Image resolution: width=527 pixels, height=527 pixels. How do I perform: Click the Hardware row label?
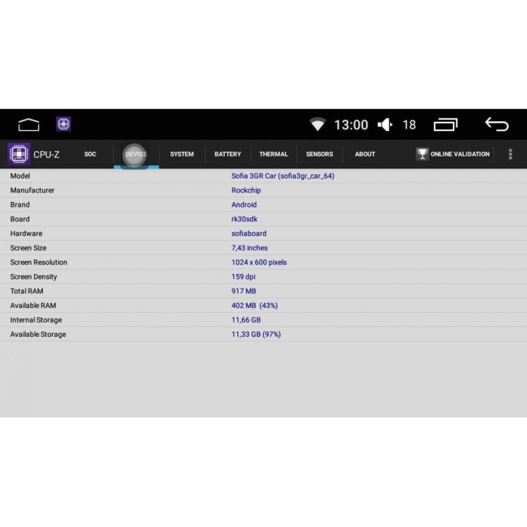point(26,233)
